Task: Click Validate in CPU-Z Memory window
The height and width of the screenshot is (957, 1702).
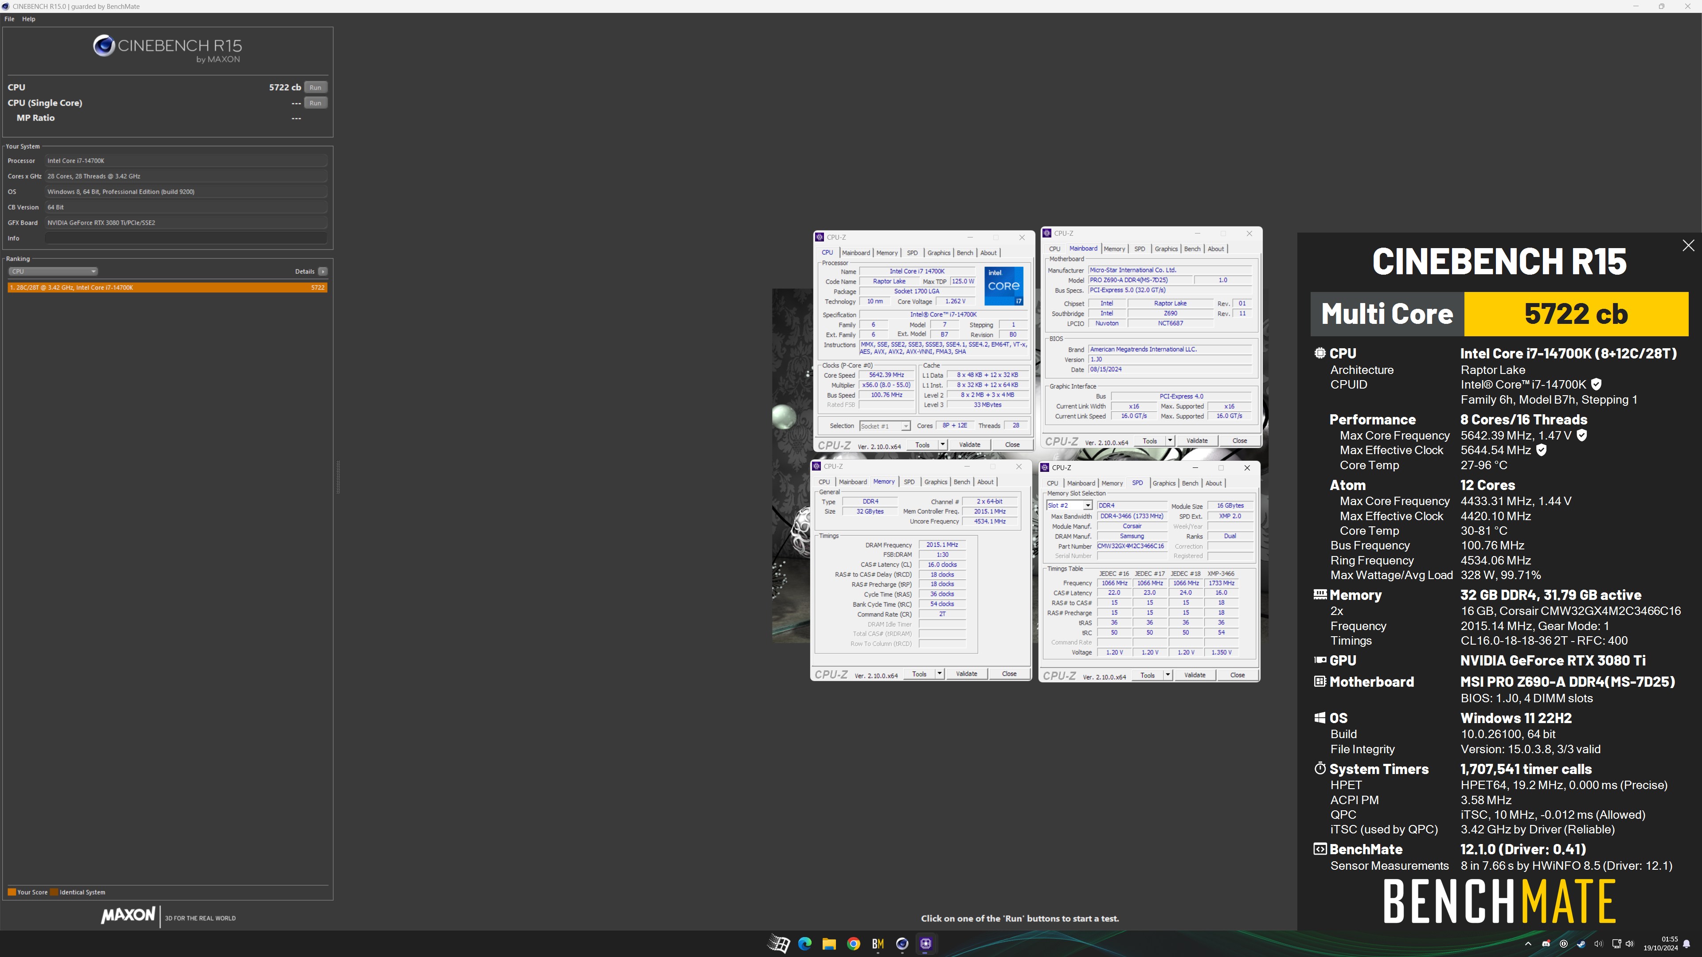Action: pos(967,673)
